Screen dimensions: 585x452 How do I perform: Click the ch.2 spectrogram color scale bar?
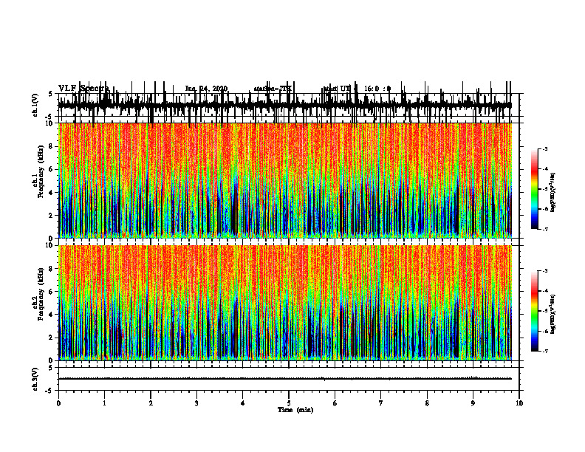point(535,311)
